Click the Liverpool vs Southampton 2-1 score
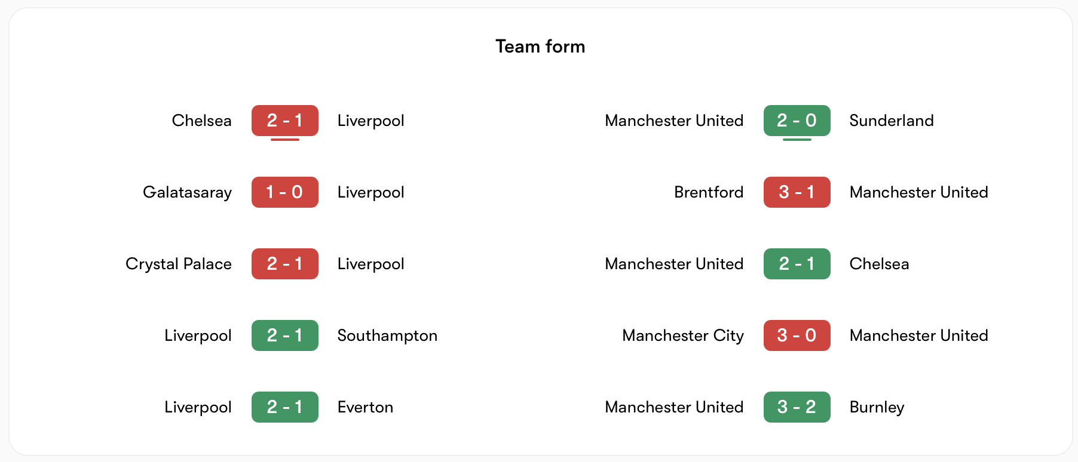 coord(284,335)
